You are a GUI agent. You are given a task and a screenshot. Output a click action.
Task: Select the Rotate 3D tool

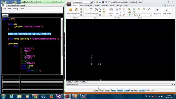pyautogui.click(x=111, y=10)
